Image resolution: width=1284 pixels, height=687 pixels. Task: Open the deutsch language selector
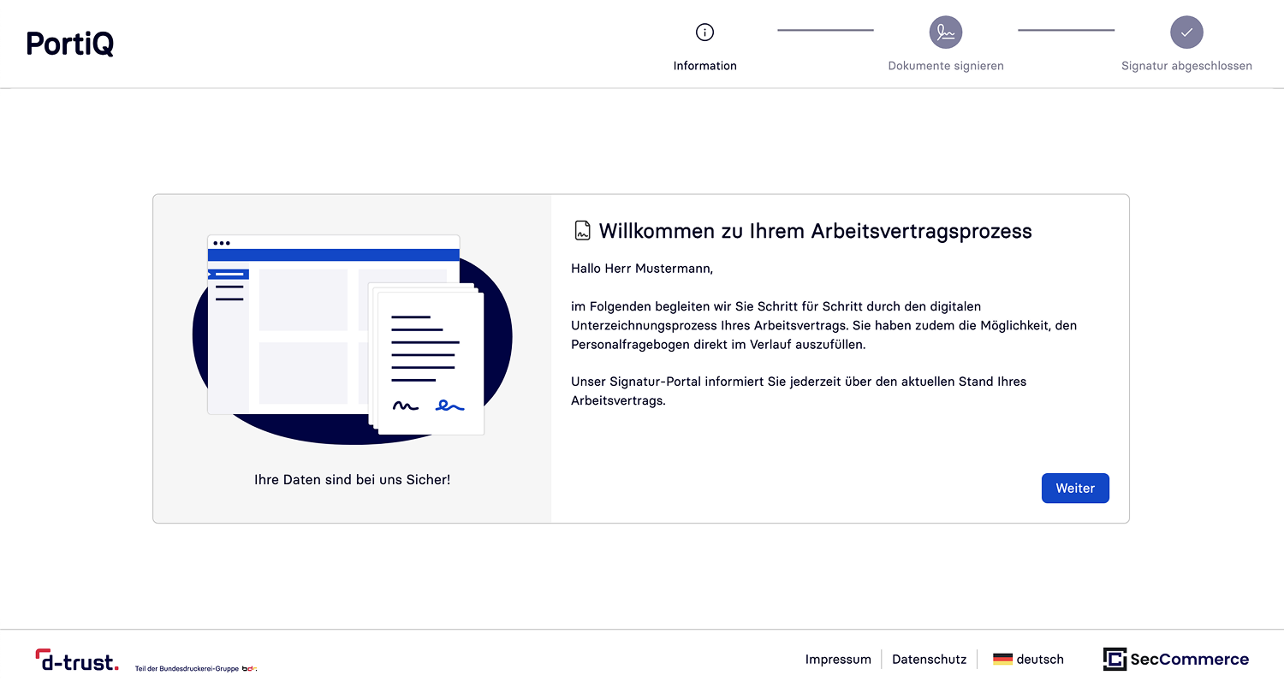coord(1039,660)
